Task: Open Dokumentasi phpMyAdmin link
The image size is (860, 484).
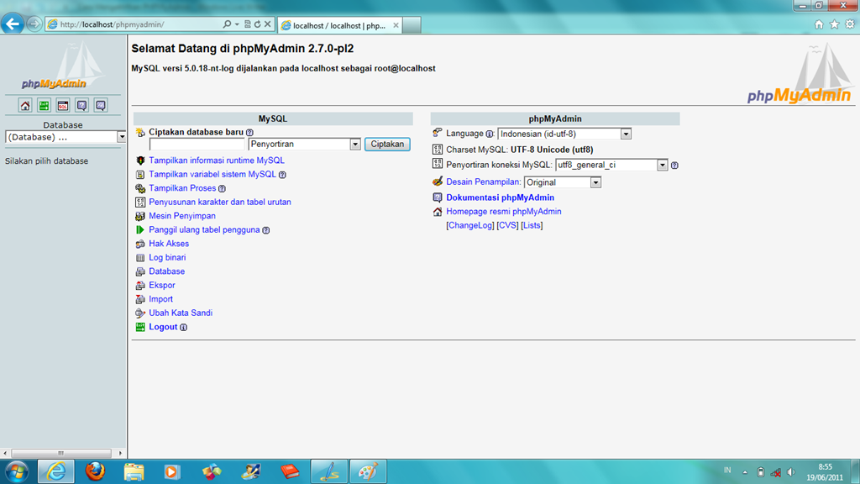Action: click(x=501, y=197)
